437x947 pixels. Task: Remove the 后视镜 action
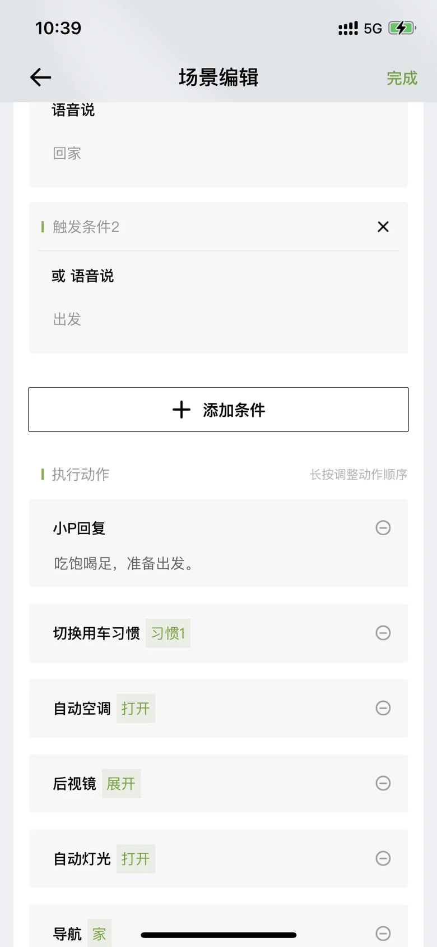[x=383, y=783]
